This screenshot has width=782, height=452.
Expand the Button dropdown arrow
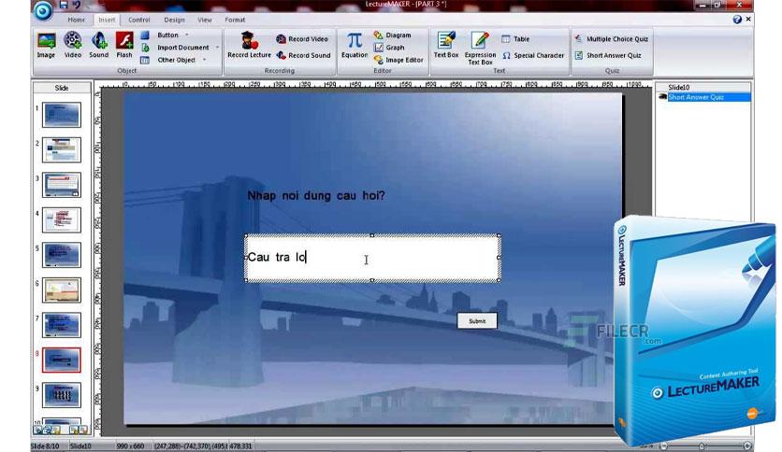click(x=187, y=35)
